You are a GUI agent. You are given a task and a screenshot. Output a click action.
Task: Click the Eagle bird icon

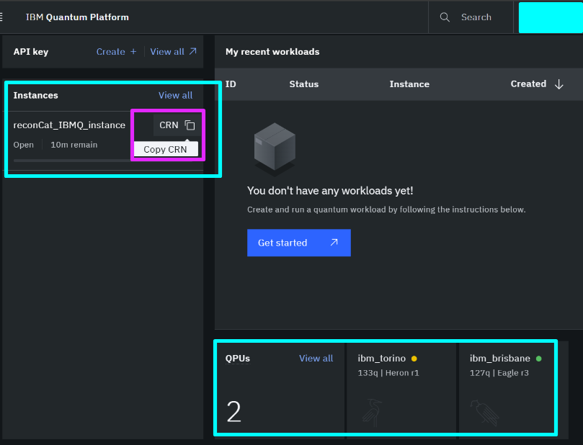click(x=484, y=413)
